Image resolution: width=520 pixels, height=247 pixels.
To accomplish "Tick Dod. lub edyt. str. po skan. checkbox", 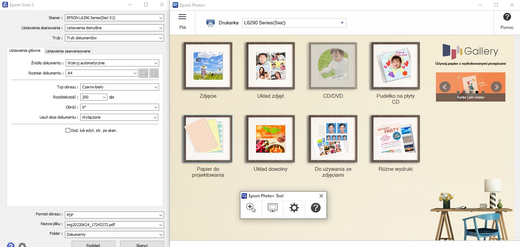I will pyautogui.click(x=68, y=130).
